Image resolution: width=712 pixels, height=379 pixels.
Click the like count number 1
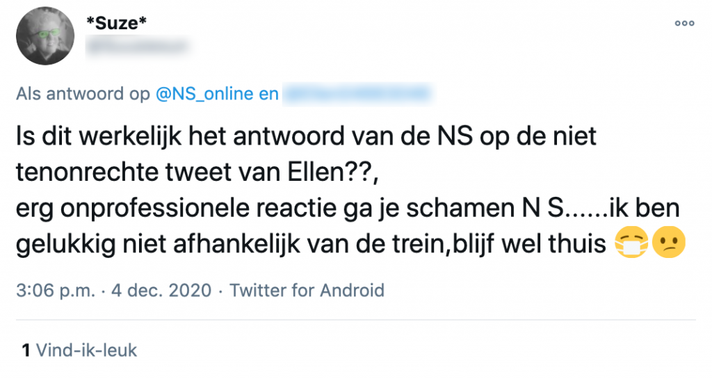click(26, 350)
